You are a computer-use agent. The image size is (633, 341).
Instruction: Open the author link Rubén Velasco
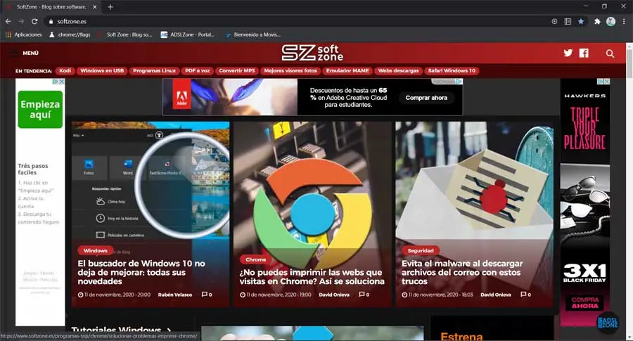pyautogui.click(x=175, y=295)
